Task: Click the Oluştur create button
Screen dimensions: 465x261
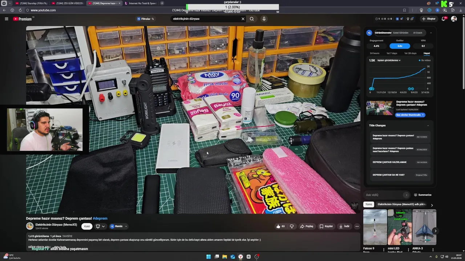Action: pos(429,19)
